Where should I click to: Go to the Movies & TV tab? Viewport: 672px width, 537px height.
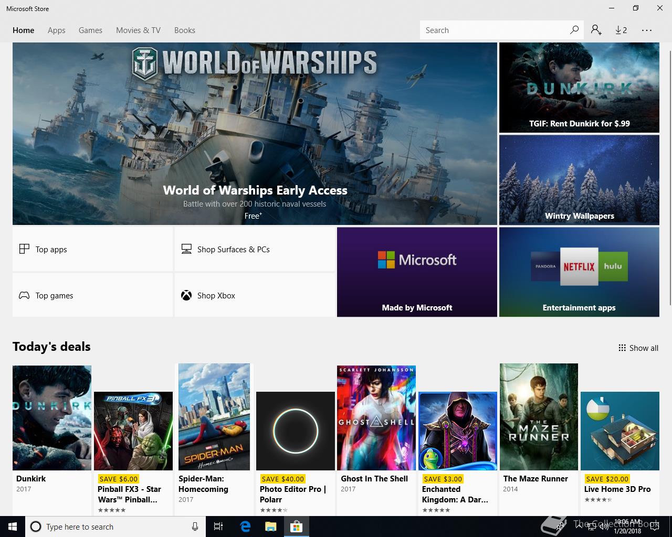pyautogui.click(x=138, y=30)
